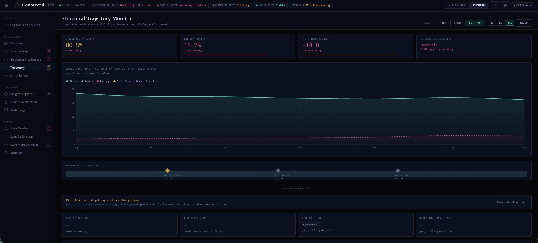Toggle the Entropy series in chart legend

[x=103, y=82]
